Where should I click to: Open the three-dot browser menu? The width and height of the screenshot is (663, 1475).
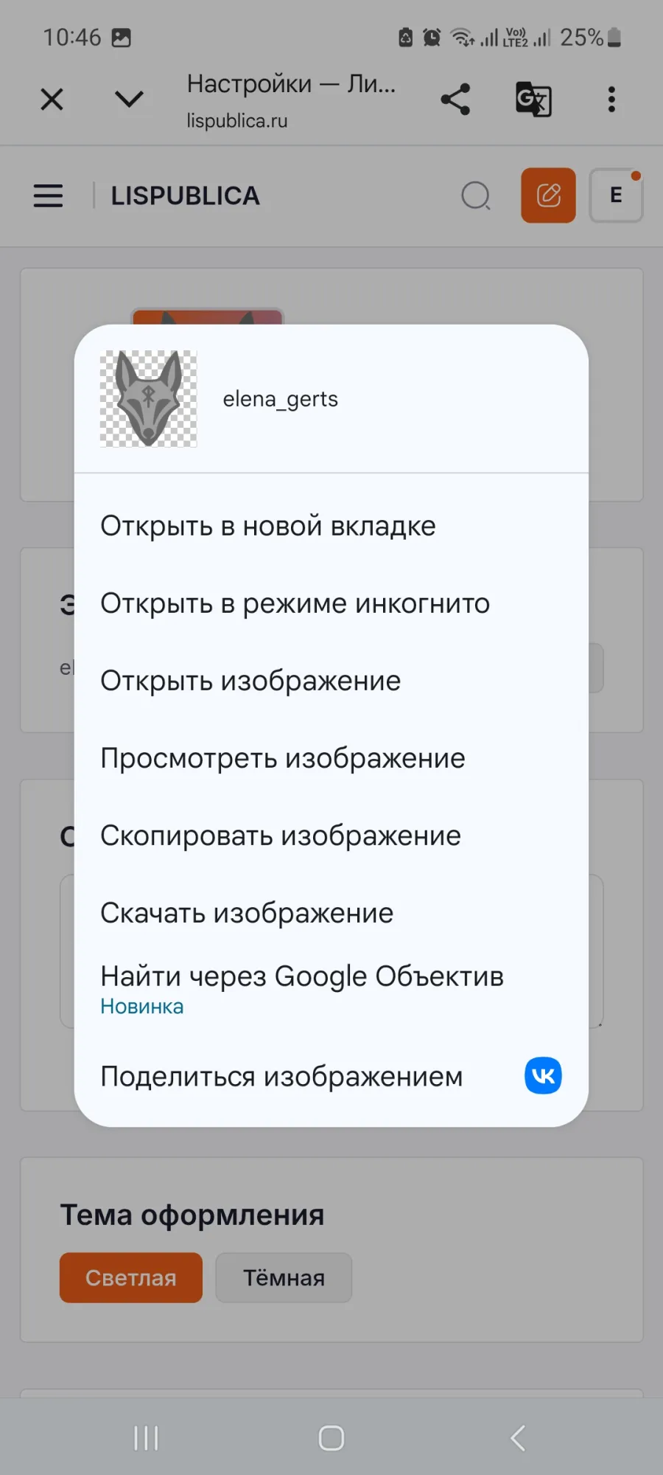coord(611,99)
